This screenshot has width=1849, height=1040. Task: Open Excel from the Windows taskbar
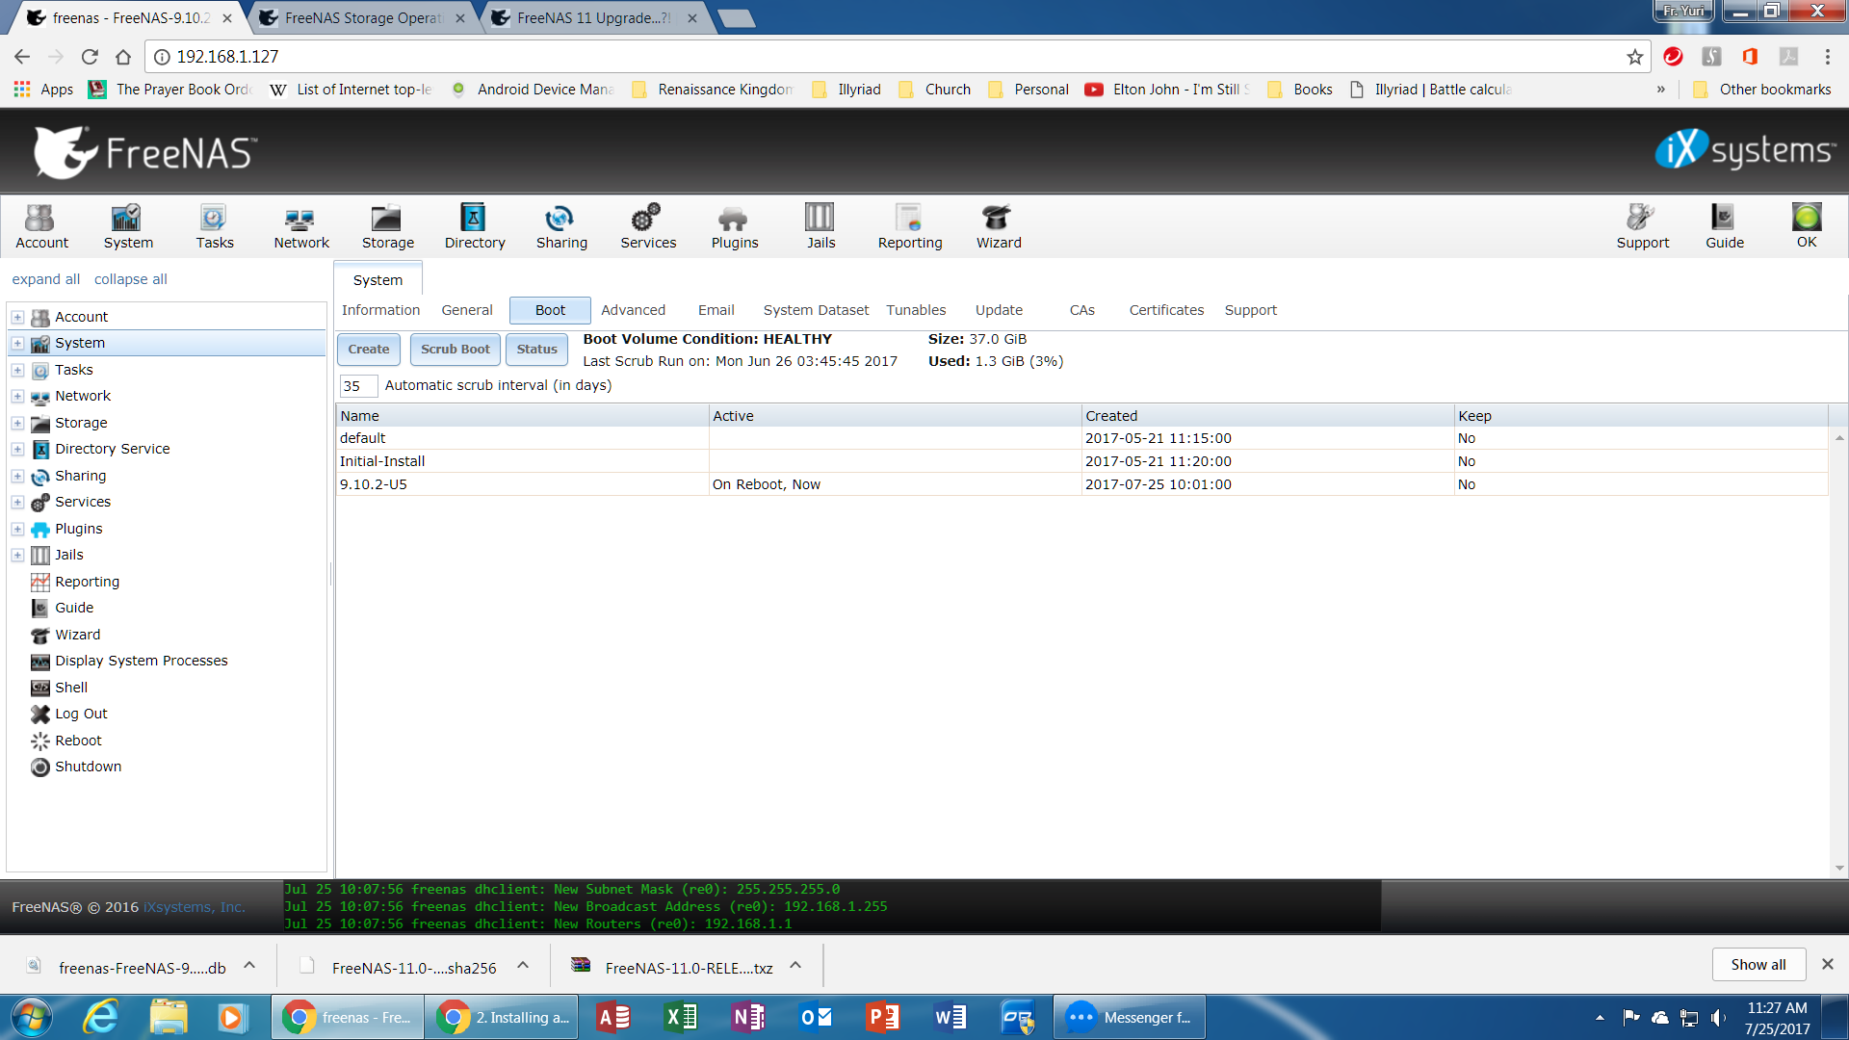click(682, 1017)
